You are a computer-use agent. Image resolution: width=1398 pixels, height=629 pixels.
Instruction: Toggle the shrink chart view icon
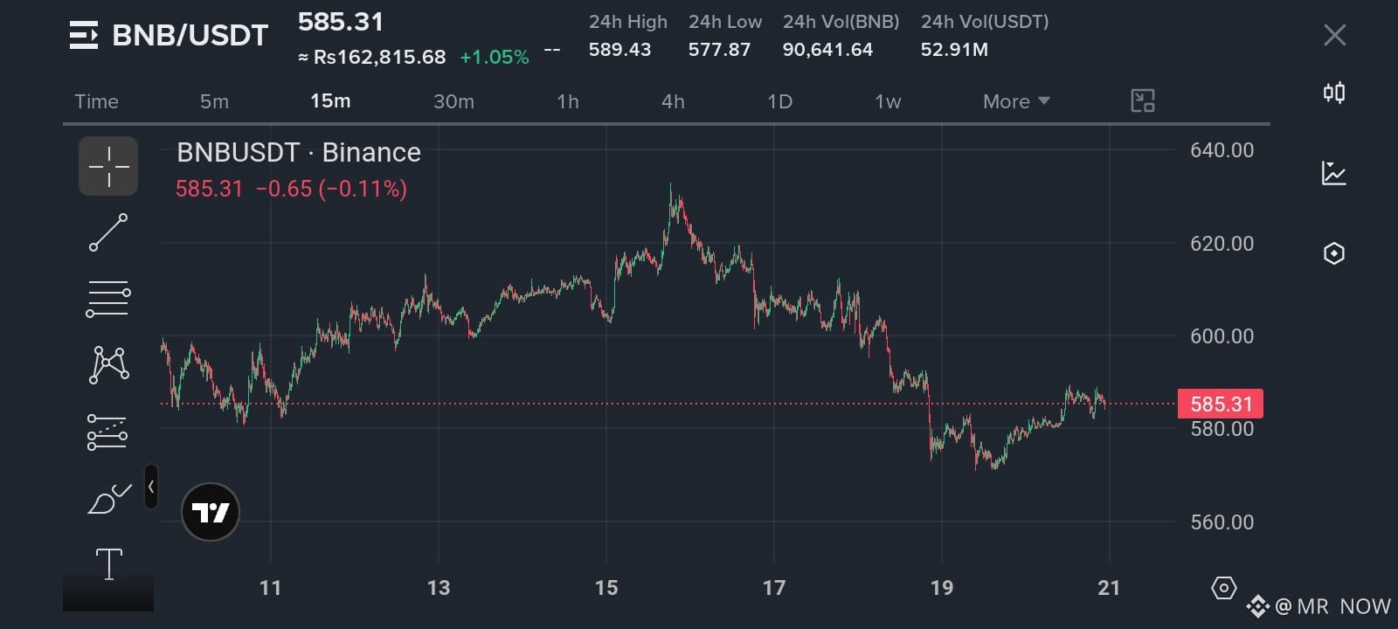tap(1143, 101)
